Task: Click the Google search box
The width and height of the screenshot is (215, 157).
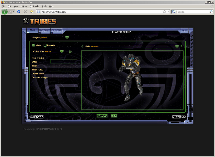Action: click(x=193, y=12)
